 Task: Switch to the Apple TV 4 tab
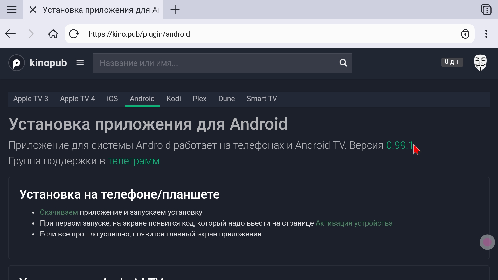click(x=78, y=99)
